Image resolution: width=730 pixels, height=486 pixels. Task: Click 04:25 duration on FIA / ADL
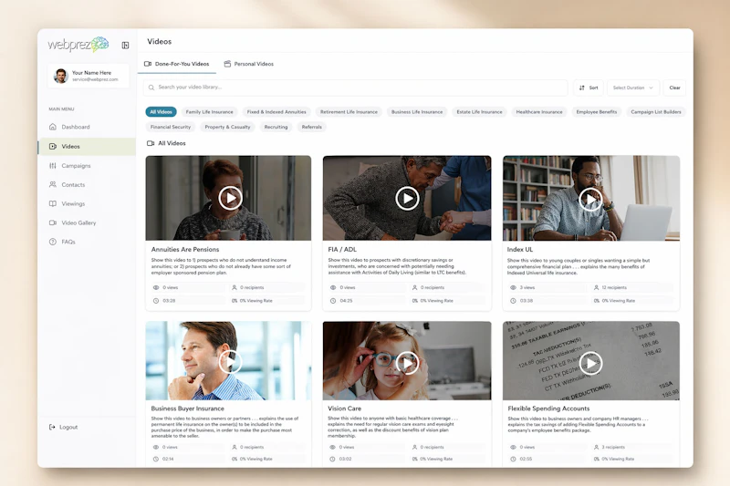(341, 301)
